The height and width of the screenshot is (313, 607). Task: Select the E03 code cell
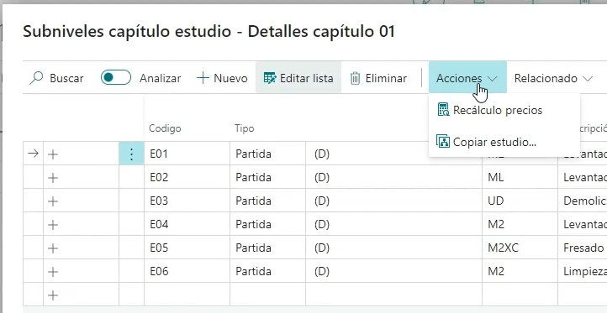click(187, 201)
